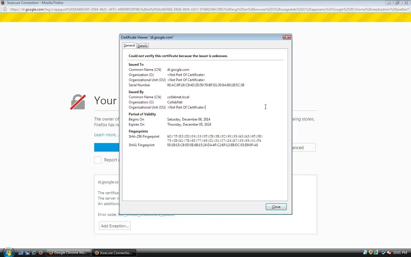Viewport: 411px width, 257px height.
Task: Click Thursday, December 05, 2024 expiry date
Action: tap(189, 125)
